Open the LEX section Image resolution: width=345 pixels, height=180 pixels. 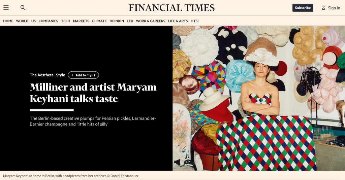(130, 21)
